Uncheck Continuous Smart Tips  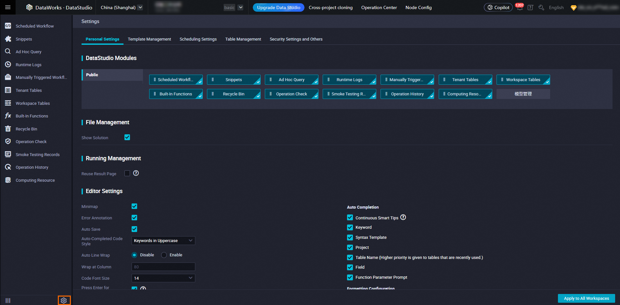[x=350, y=217]
